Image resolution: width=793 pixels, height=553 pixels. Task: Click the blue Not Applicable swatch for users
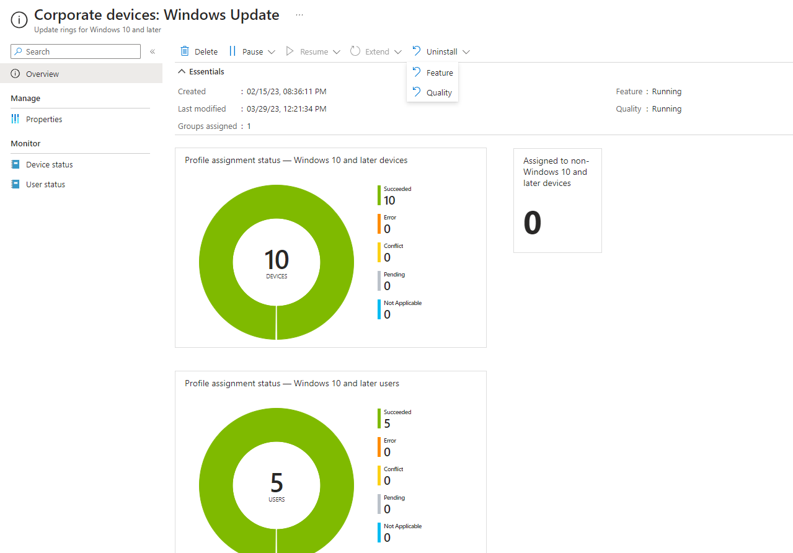click(x=379, y=533)
